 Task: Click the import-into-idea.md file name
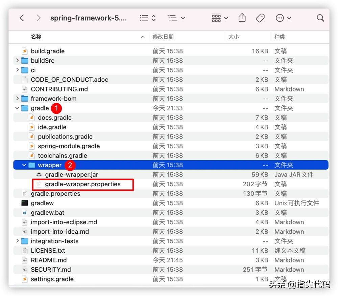(60, 232)
